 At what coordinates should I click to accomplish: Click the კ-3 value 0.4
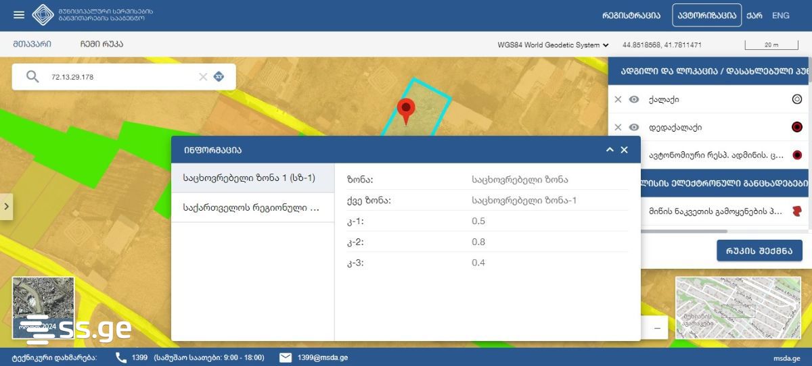click(478, 263)
